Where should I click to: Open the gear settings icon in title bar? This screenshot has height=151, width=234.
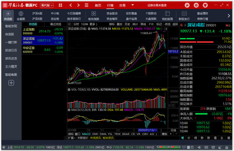(196, 5)
